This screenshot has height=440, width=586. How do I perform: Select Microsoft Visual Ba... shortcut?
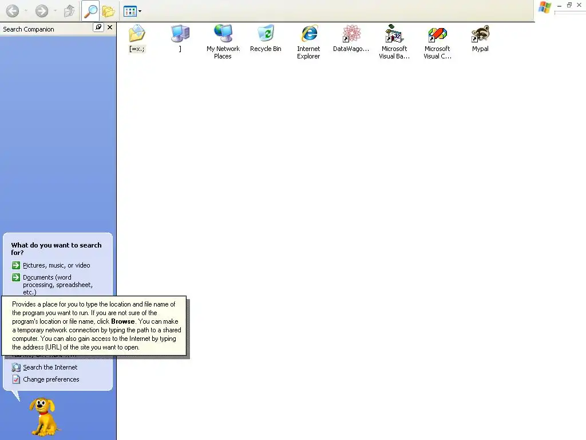(394, 42)
